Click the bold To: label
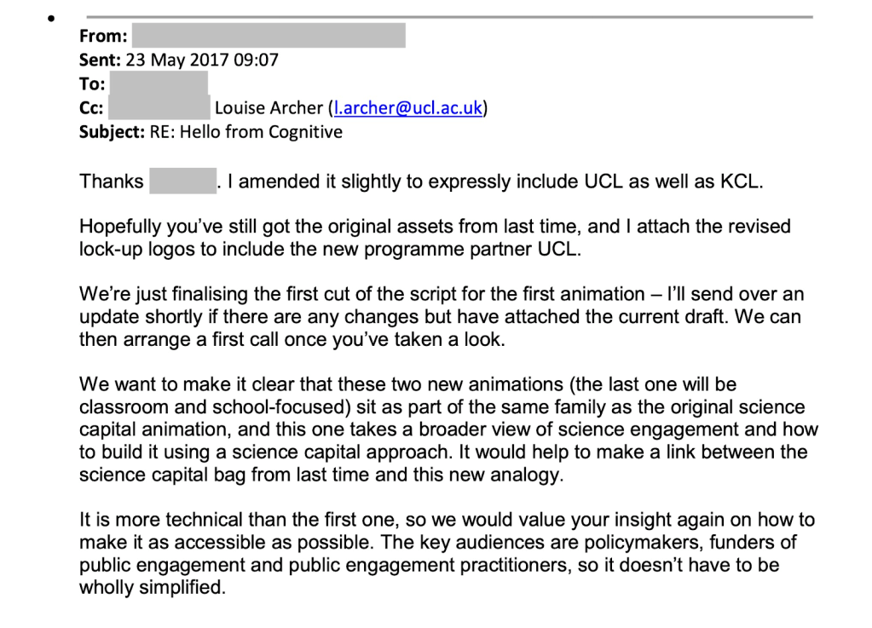This screenshot has height=628, width=872. pyautogui.click(x=92, y=84)
